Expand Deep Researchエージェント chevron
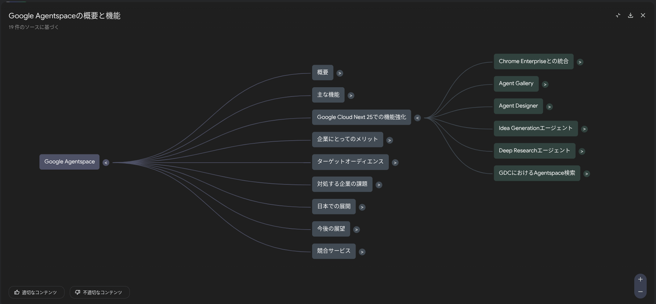The width and height of the screenshot is (656, 304). (x=582, y=151)
